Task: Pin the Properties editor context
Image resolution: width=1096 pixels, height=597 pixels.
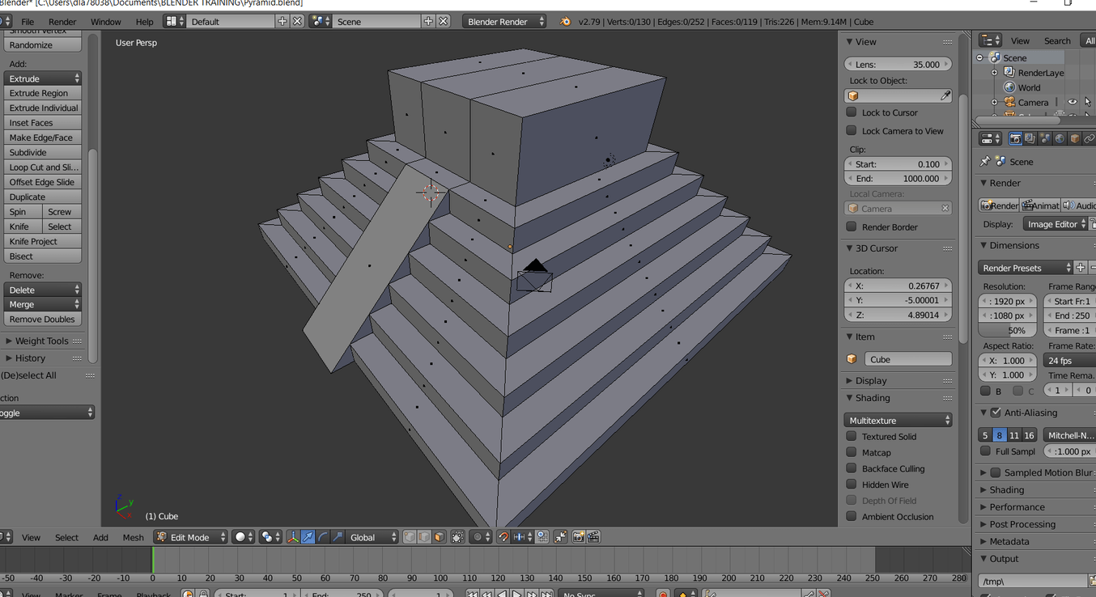Action: tap(985, 162)
